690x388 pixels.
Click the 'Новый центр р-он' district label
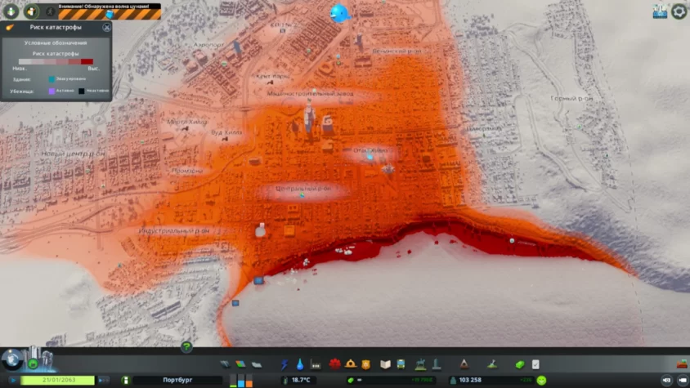73,154
